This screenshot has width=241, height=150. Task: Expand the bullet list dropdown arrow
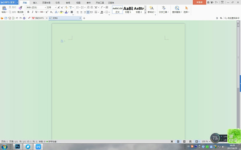click(x=80, y=7)
